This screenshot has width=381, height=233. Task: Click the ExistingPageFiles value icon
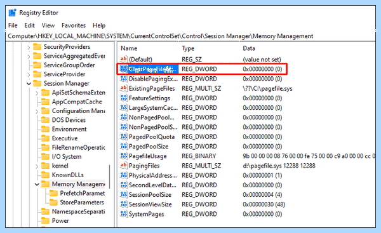point(123,88)
